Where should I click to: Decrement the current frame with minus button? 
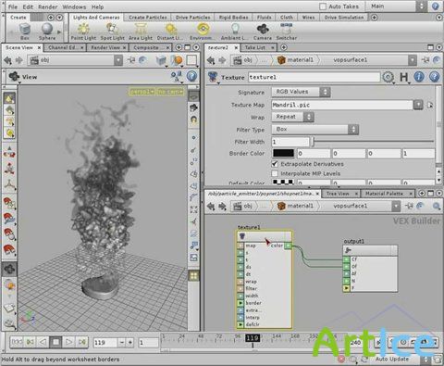click(x=122, y=342)
